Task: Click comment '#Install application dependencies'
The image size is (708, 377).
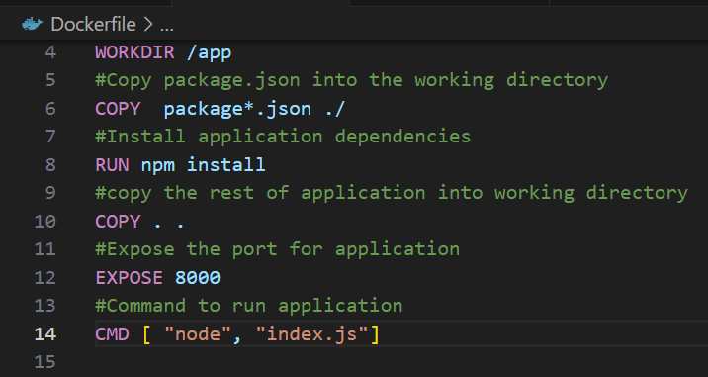Action: (283, 137)
